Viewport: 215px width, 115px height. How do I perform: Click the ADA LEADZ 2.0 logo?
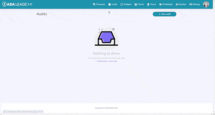(17, 4)
